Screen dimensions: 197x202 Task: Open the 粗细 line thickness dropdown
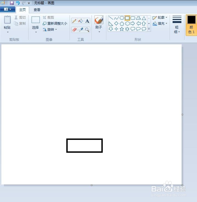(177, 24)
